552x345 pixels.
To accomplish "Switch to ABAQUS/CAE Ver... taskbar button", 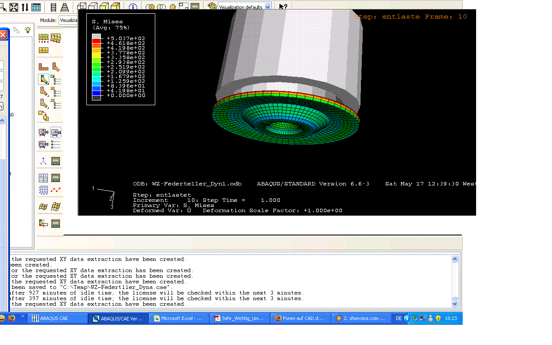I will pyautogui.click(x=119, y=318).
